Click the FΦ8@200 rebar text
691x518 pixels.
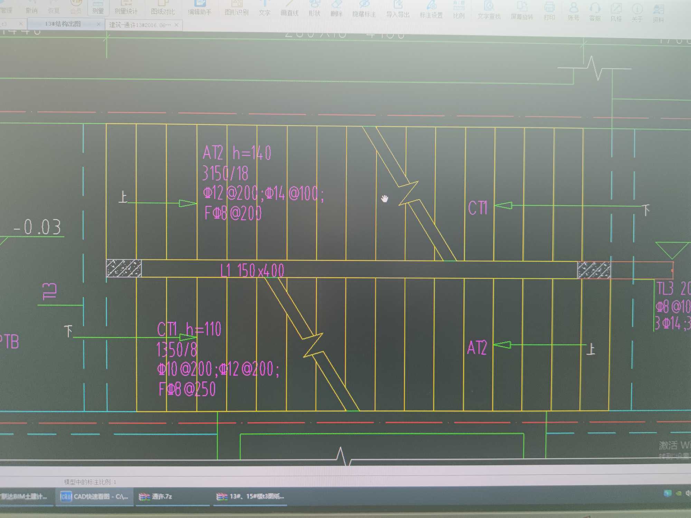click(x=233, y=213)
